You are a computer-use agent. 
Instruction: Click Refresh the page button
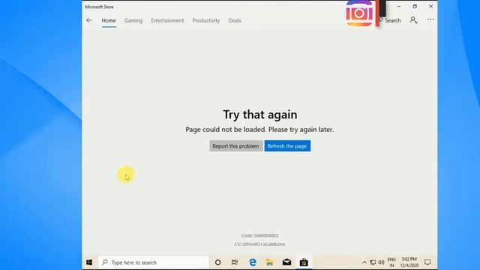[x=287, y=146]
